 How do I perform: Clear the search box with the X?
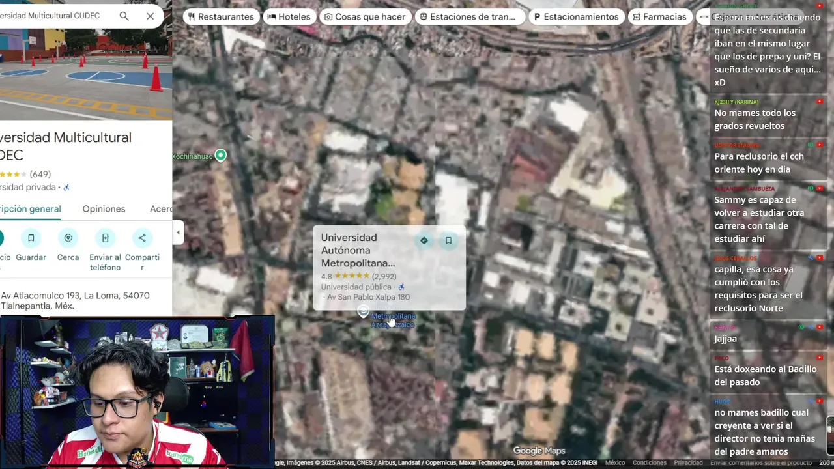click(x=151, y=16)
